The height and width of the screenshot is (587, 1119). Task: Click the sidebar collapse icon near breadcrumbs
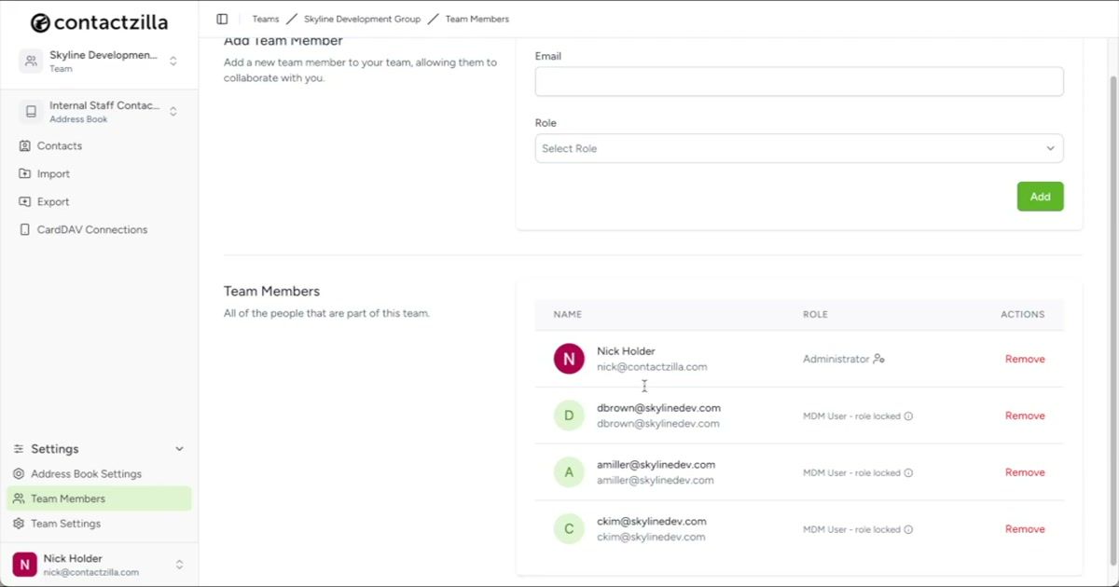point(221,18)
